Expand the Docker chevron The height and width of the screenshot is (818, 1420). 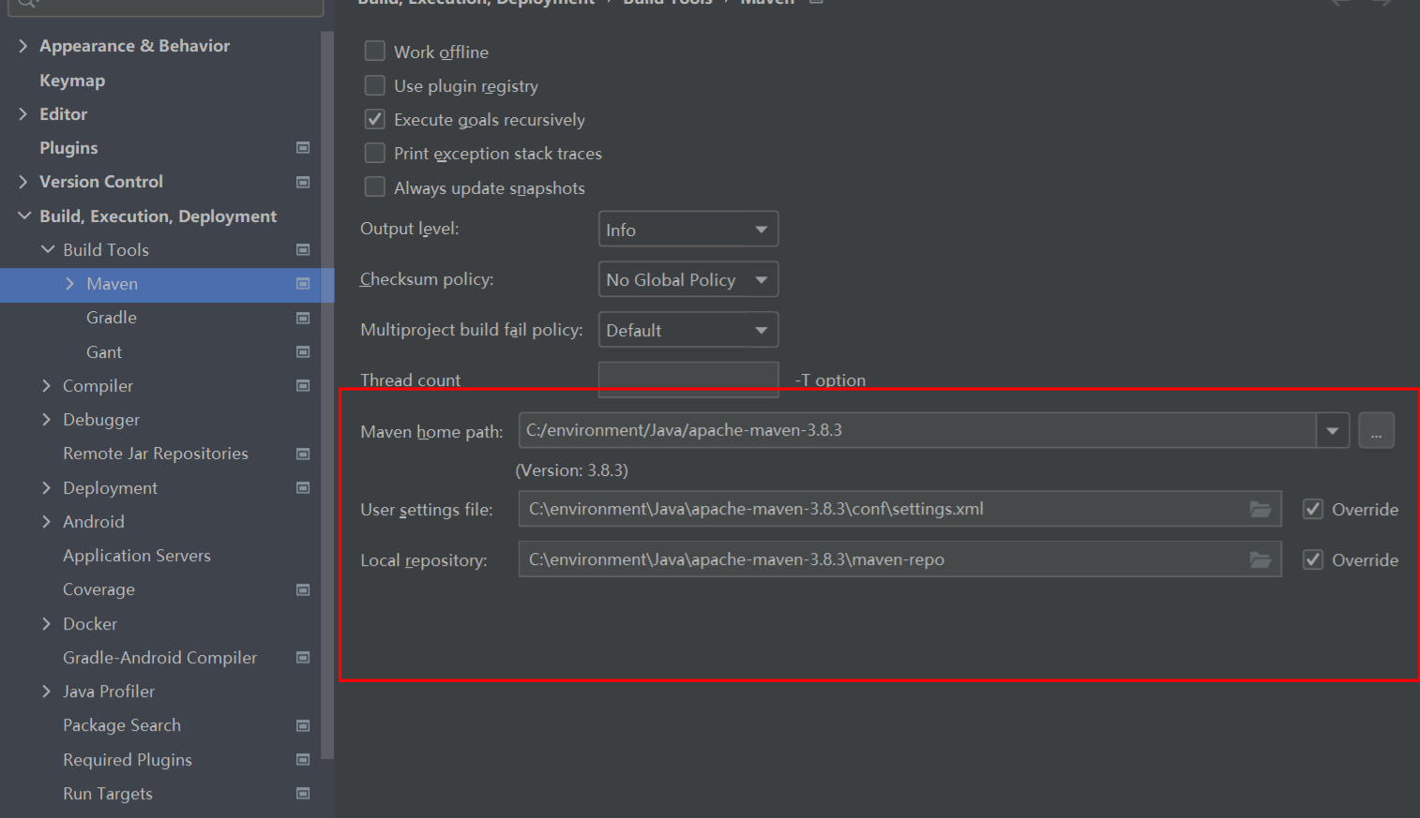coord(47,624)
